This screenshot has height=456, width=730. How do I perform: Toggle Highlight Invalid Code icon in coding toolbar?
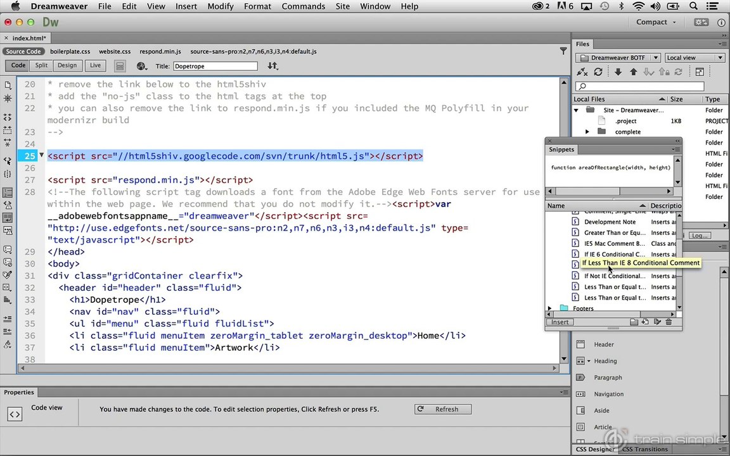pos(8,205)
